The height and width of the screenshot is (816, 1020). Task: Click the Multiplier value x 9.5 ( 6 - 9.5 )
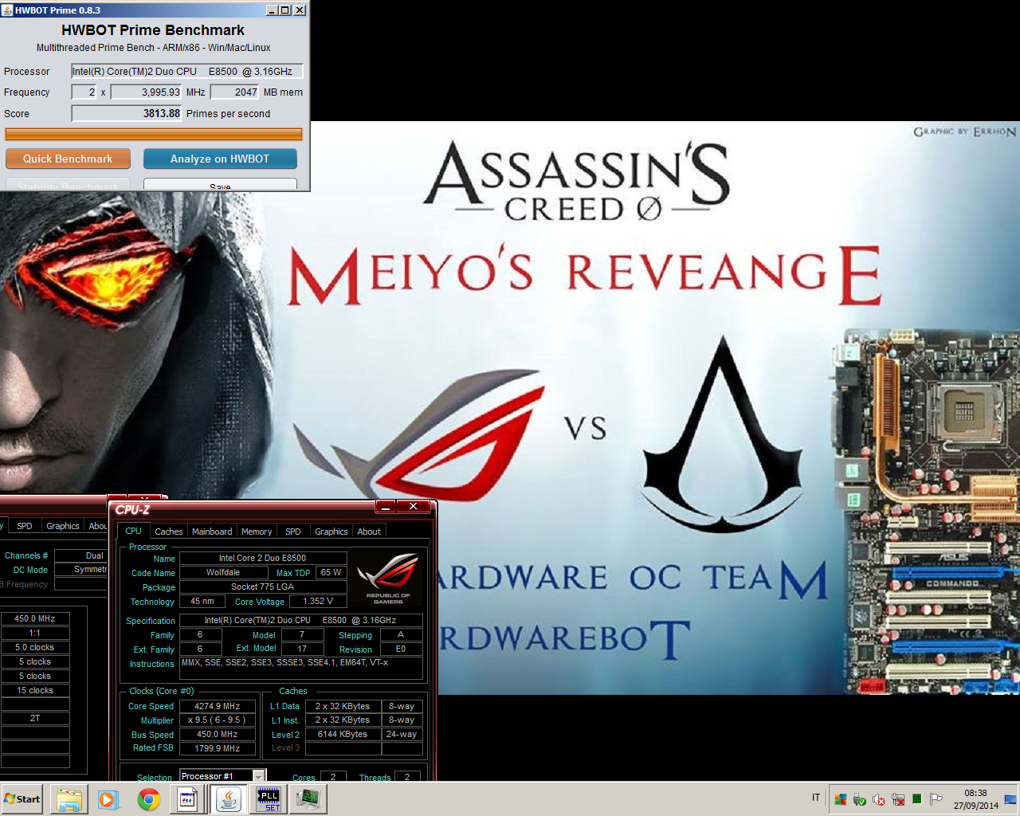pyautogui.click(x=218, y=720)
